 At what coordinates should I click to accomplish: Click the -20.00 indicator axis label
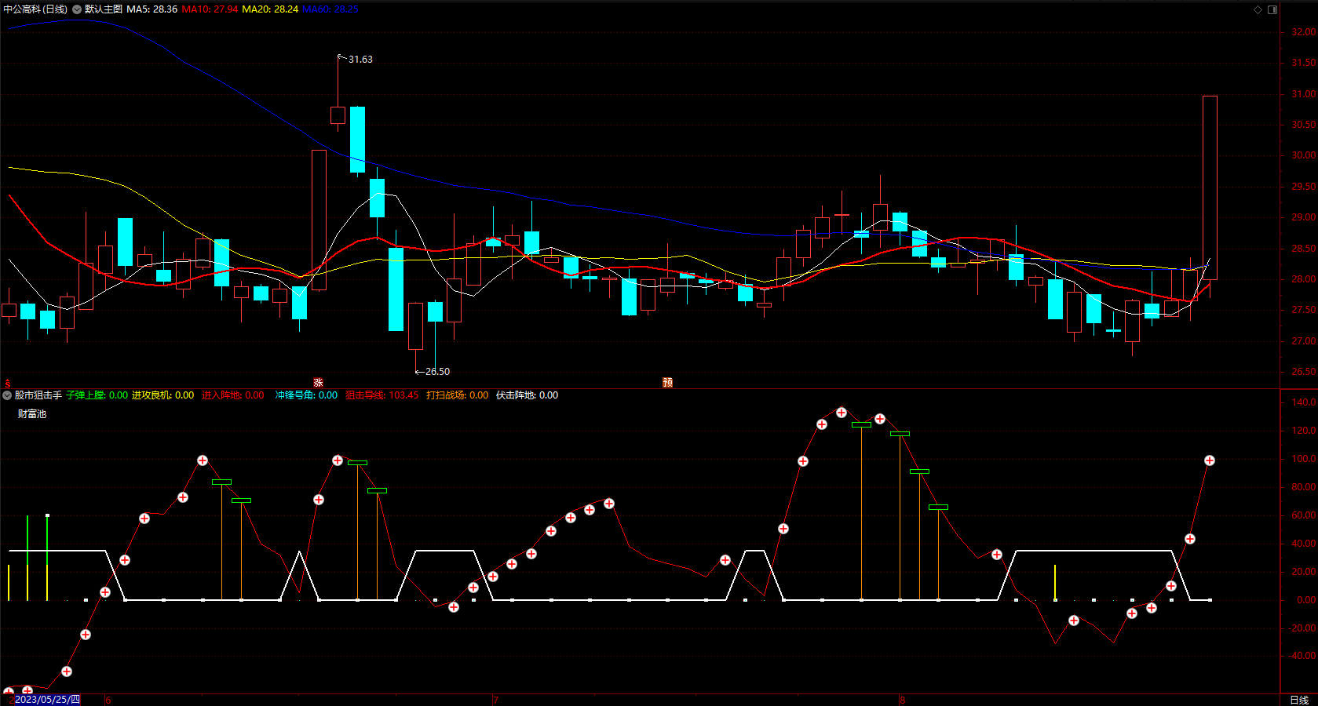(x=1302, y=628)
